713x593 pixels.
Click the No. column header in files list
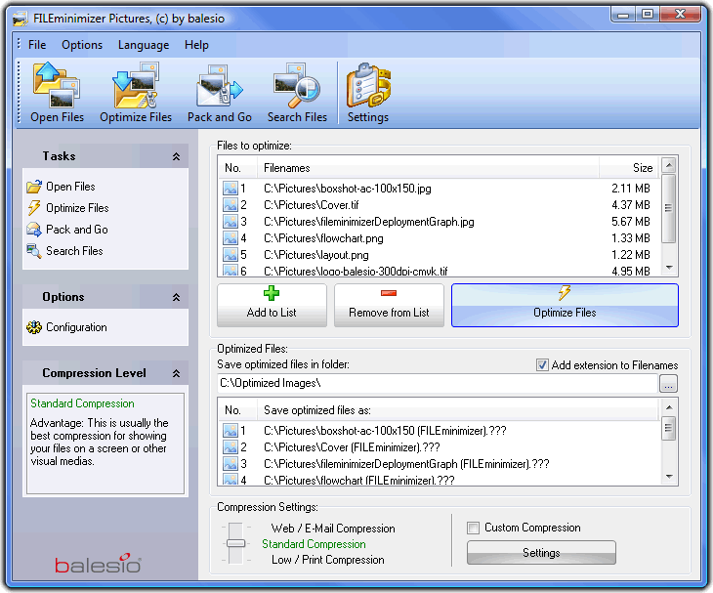[237, 168]
